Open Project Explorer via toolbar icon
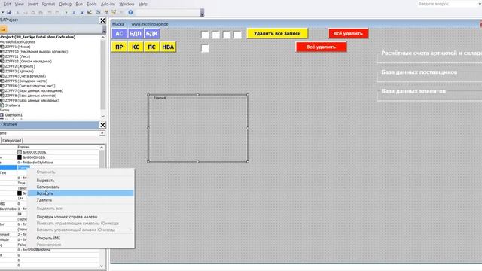The height and width of the screenshot is (271, 482). pos(99,12)
